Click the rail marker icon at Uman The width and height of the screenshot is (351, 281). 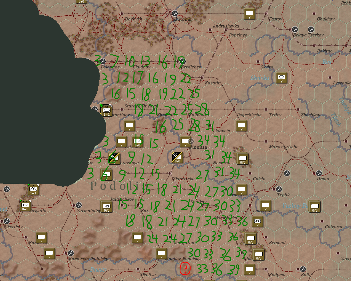point(319,173)
